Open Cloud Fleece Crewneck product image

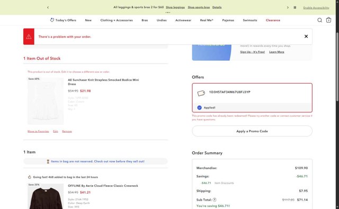46,196
